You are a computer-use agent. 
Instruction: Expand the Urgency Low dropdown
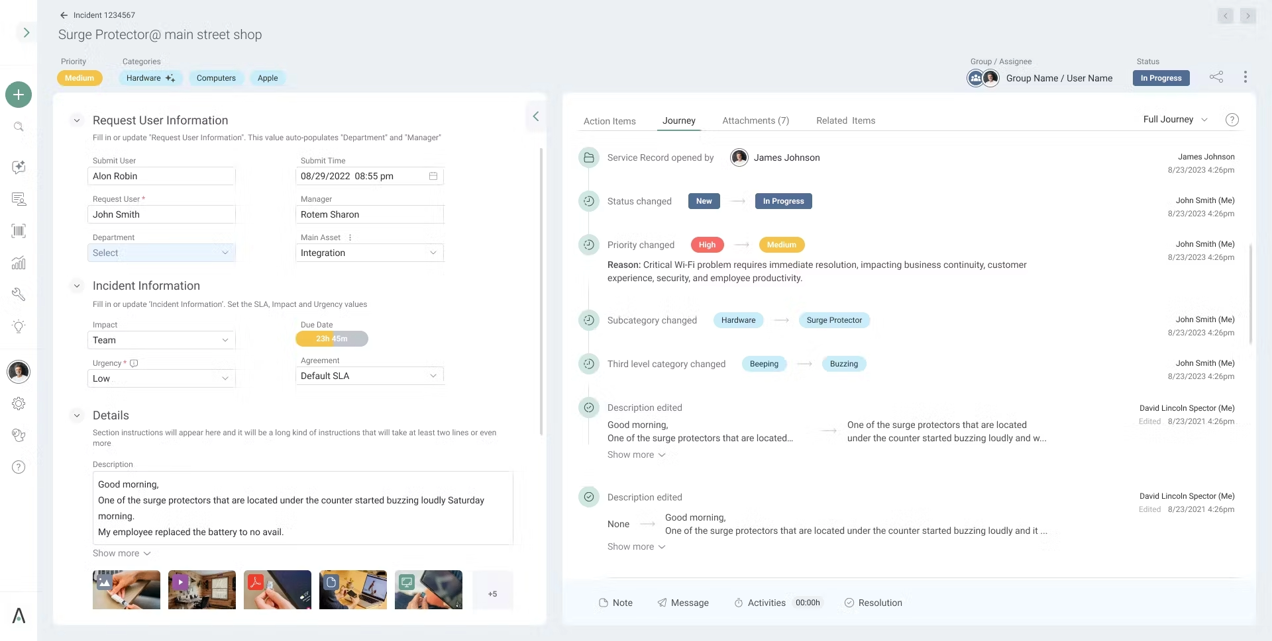[162, 378]
